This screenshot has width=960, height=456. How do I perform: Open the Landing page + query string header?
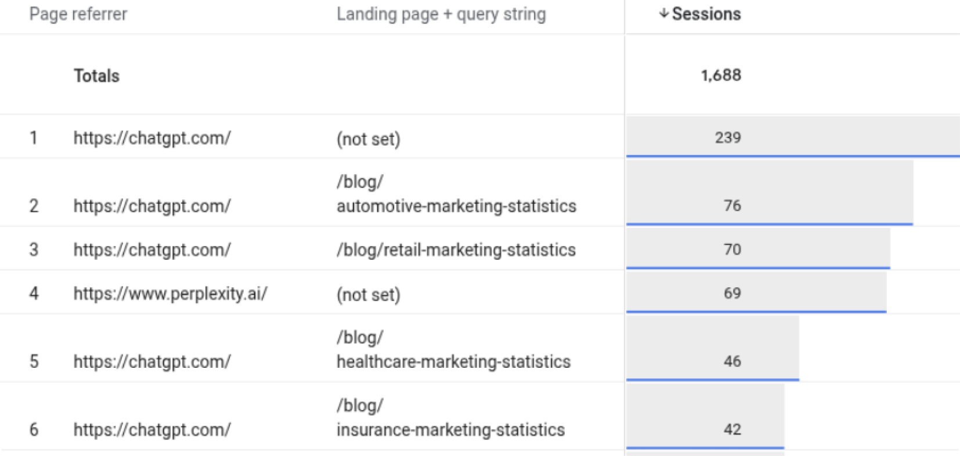click(x=441, y=14)
